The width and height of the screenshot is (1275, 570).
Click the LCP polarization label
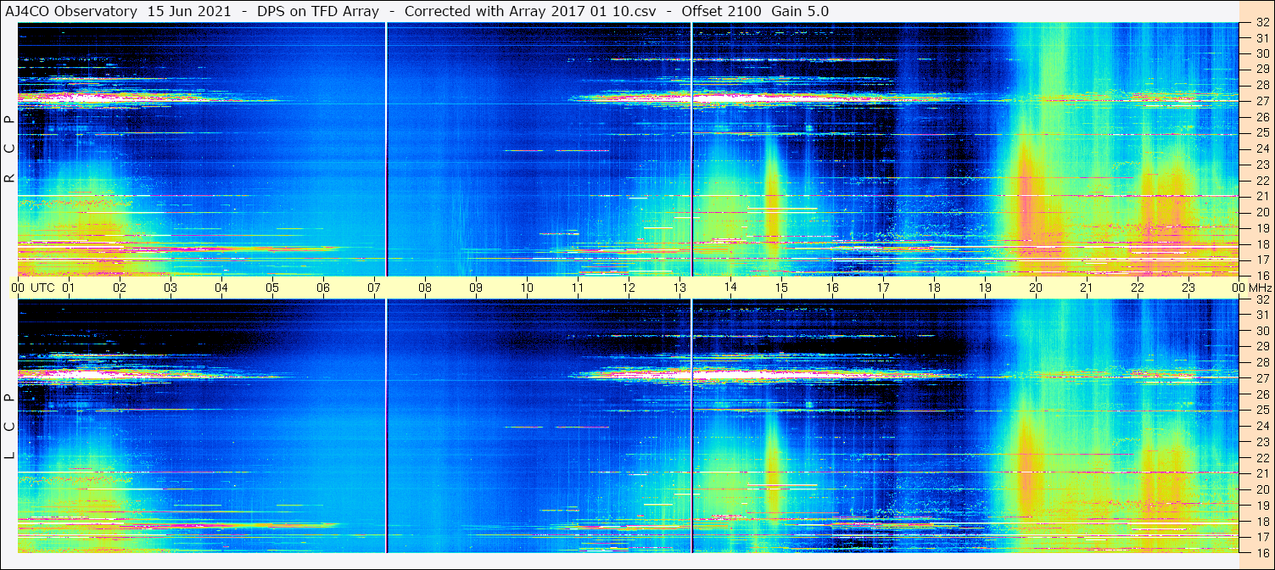9,427
